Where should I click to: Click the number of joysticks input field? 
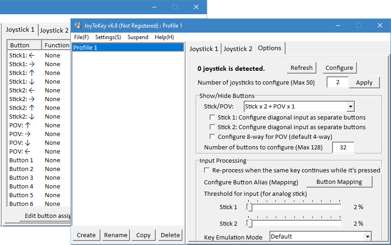[x=338, y=82]
